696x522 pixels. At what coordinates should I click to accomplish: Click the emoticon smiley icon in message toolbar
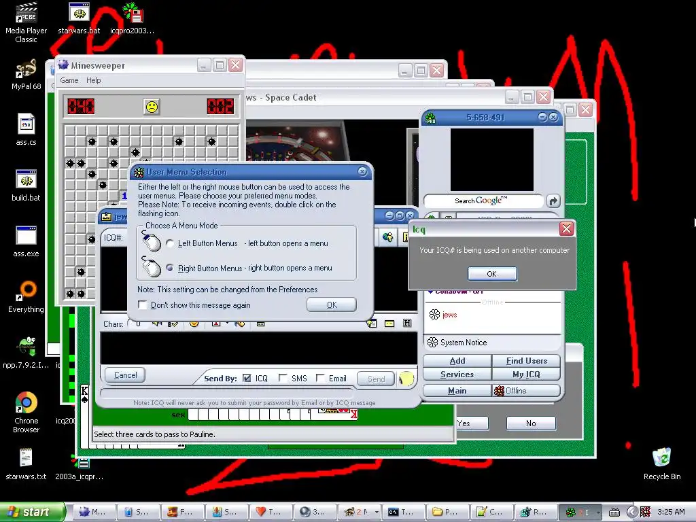194,324
